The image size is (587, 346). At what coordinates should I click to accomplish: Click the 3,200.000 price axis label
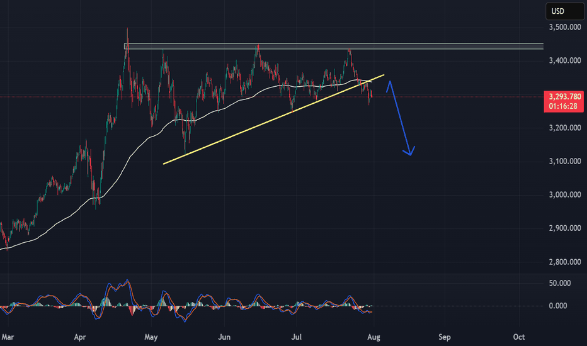click(565, 128)
